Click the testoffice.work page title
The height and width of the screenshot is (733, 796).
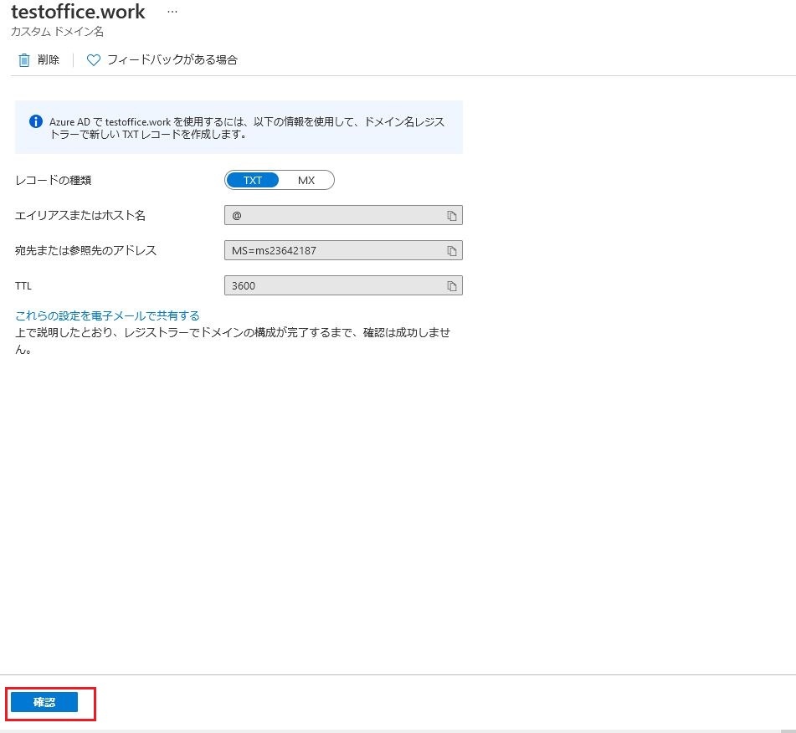tap(78, 12)
